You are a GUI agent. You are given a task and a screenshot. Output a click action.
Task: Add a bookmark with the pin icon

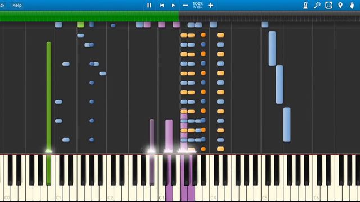coord(340,5)
